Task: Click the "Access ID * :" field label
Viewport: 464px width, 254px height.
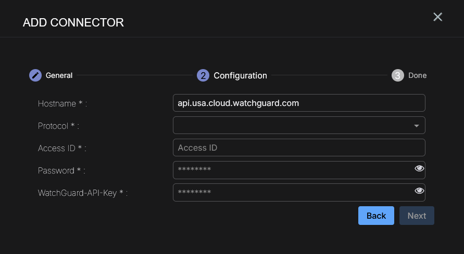Action: click(62, 148)
